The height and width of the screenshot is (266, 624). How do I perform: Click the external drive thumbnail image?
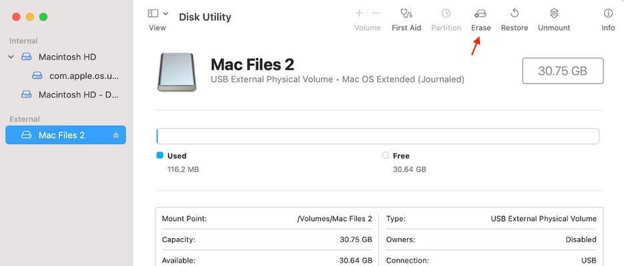coord(177,72)
